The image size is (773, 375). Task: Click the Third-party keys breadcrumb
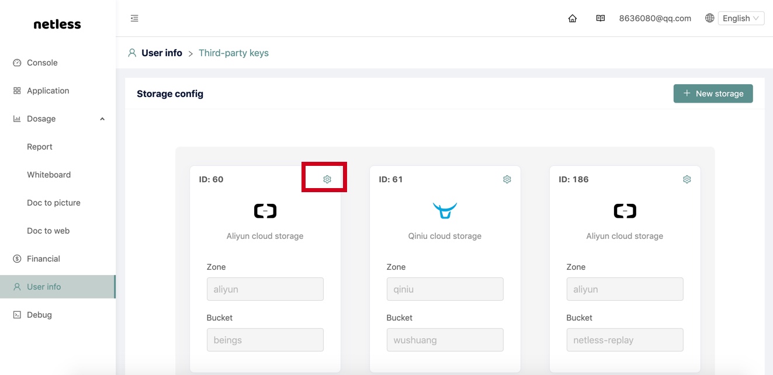tap(234, 53)
